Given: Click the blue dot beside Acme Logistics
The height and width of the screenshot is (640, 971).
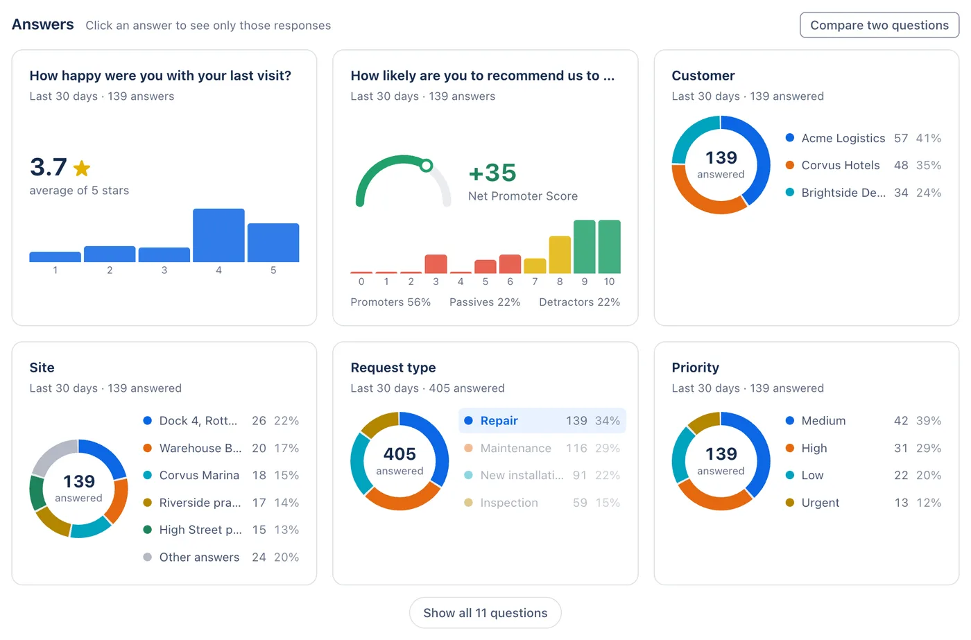Looking at the screenshot, I should tap(789, 138).
